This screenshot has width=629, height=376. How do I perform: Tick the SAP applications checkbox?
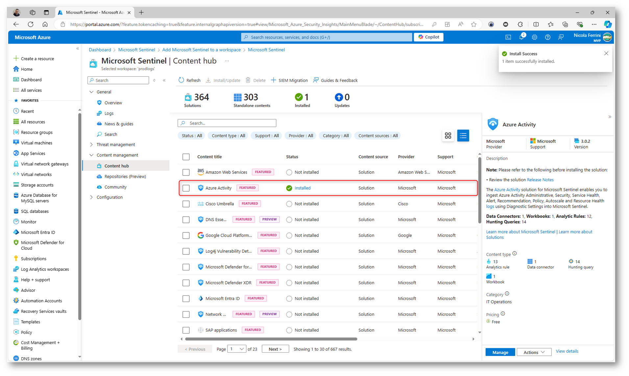pyautogui.click(x=186, y=330)
